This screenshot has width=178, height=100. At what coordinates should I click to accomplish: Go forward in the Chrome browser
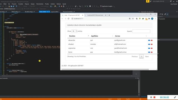pos(65,19)
